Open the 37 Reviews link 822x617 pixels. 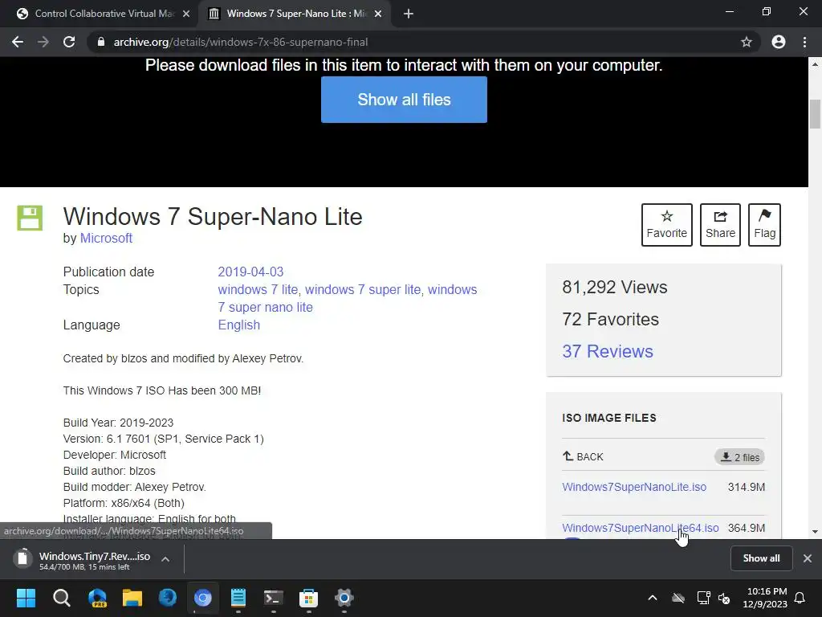point(608,351)
